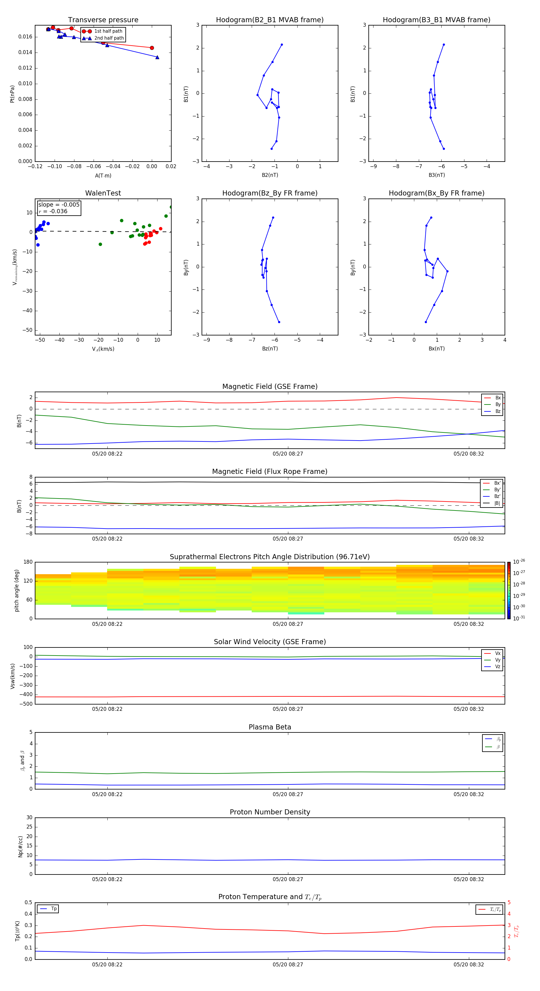Screen dimensions: 540x991
Task: Click the "Tp(10^6K)" y-axis label
Action: pos(17,931)
